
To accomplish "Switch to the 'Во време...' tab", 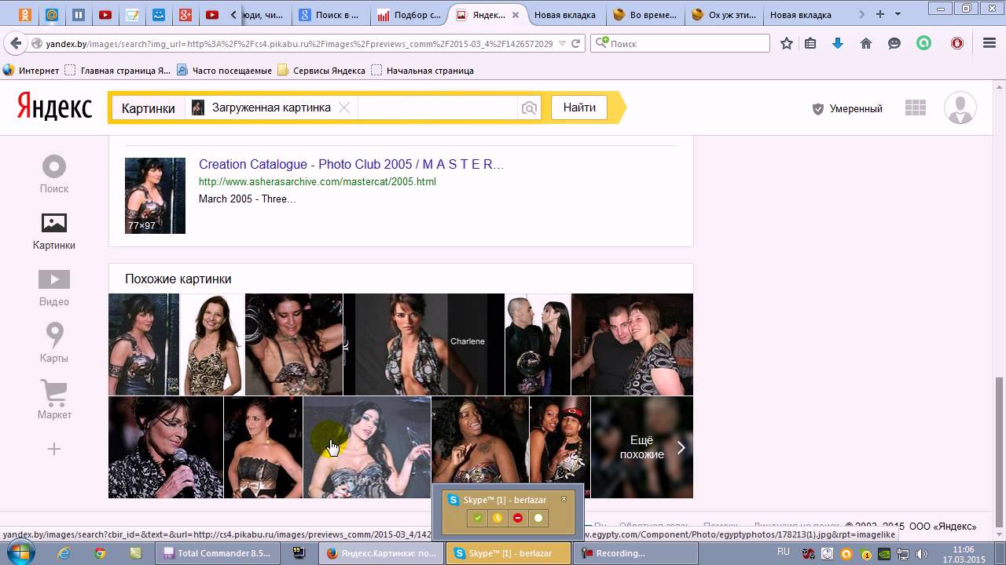I will [x=645, y=15].
